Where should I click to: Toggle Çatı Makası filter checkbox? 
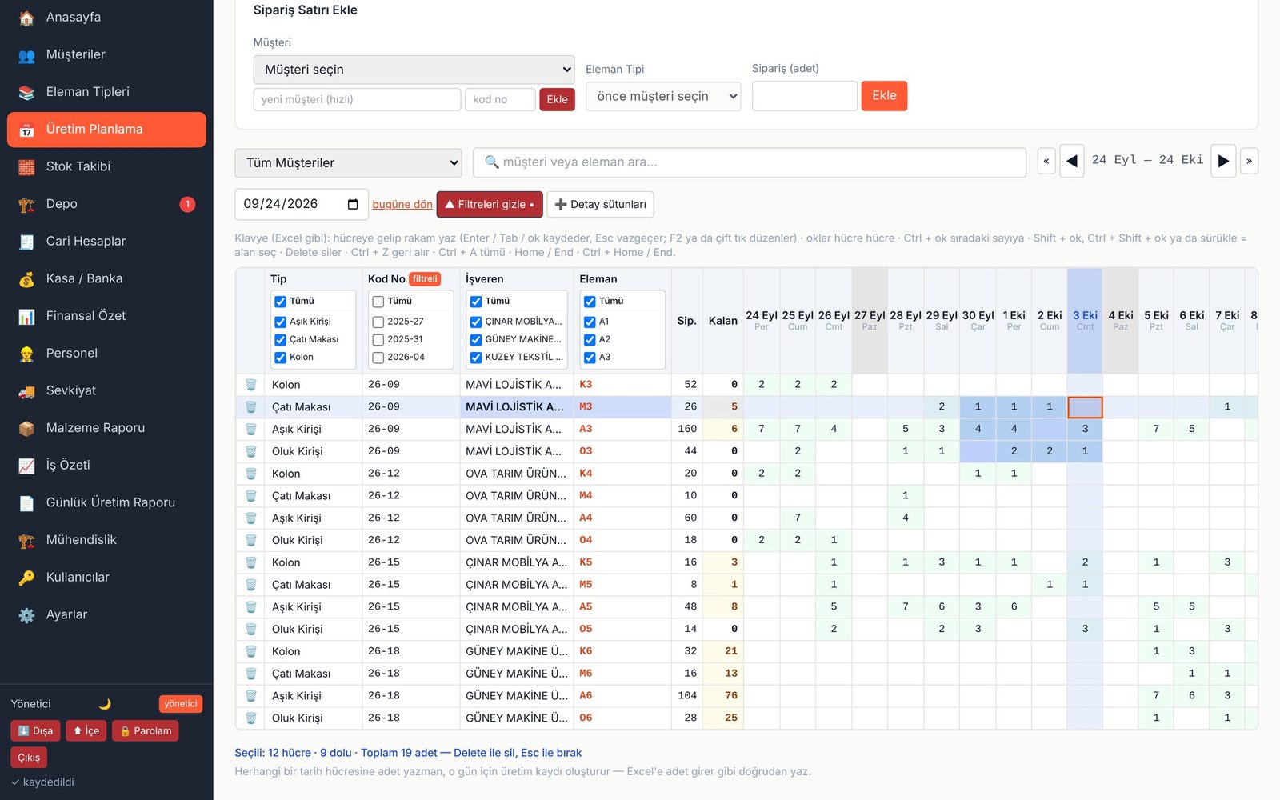click(x=280, y=340)
